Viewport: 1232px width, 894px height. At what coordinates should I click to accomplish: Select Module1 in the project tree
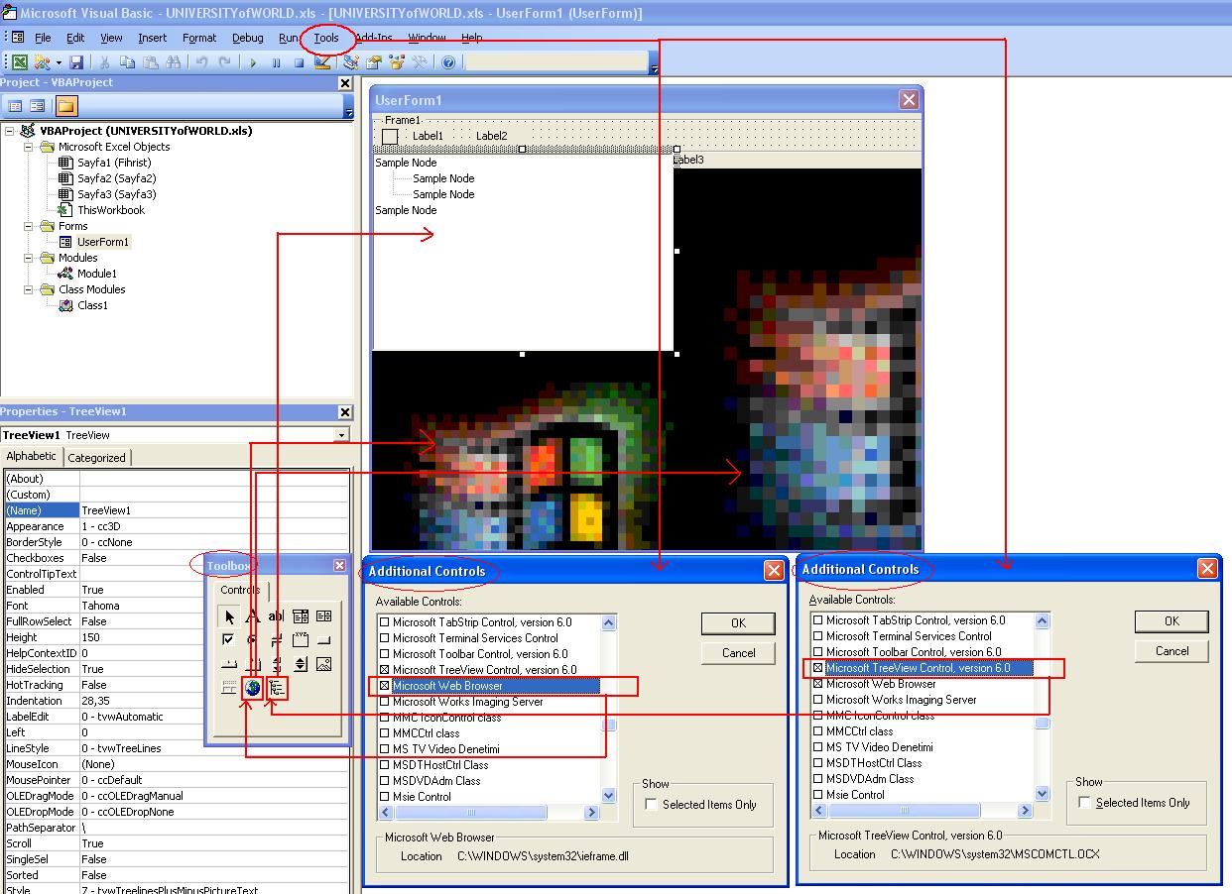[x=97, y=274]
